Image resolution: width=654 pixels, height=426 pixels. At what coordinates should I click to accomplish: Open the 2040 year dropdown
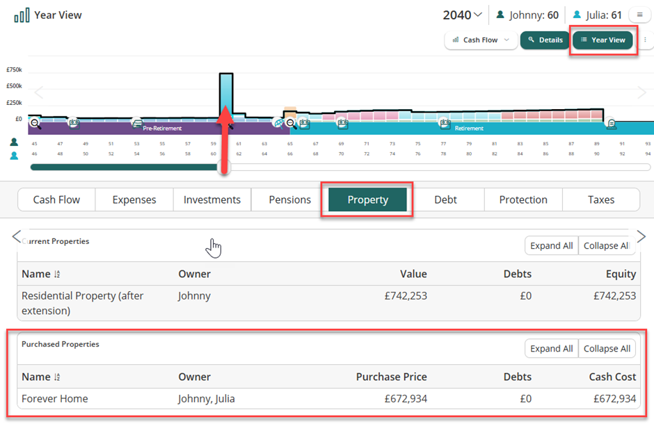pyautogui.click(x=463, y=15)
